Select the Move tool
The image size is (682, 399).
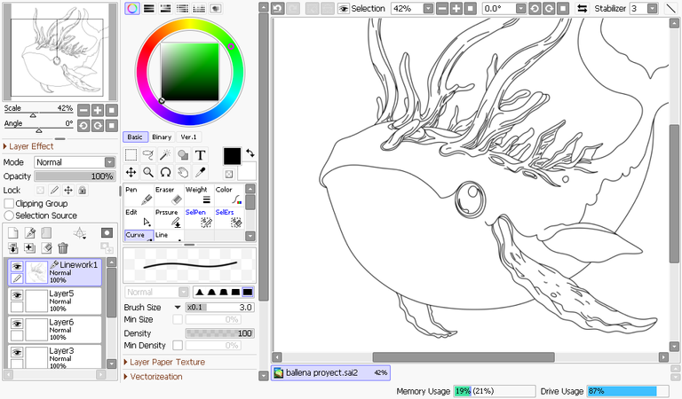[x=131, y=172]
